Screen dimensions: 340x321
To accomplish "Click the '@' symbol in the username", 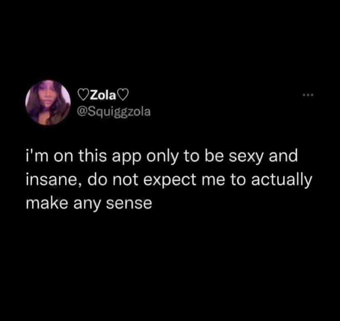I will (82, 112).
